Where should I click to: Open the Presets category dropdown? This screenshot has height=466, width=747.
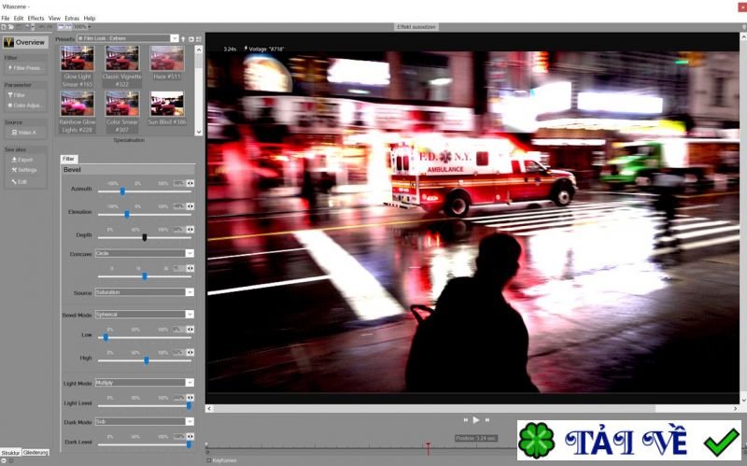pyautogui.click(x=129, y=38)
